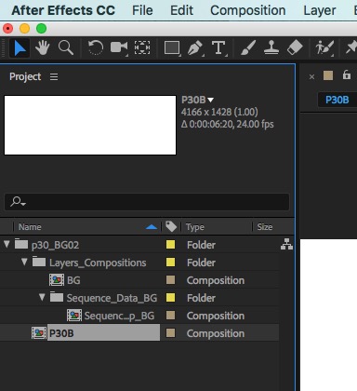
Task: Open the Layer menu
Action: click(x=319, y=10)
